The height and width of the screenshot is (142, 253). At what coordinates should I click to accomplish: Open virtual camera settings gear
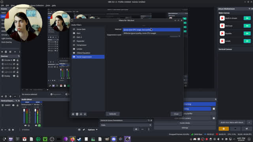(x=214, y=118)
